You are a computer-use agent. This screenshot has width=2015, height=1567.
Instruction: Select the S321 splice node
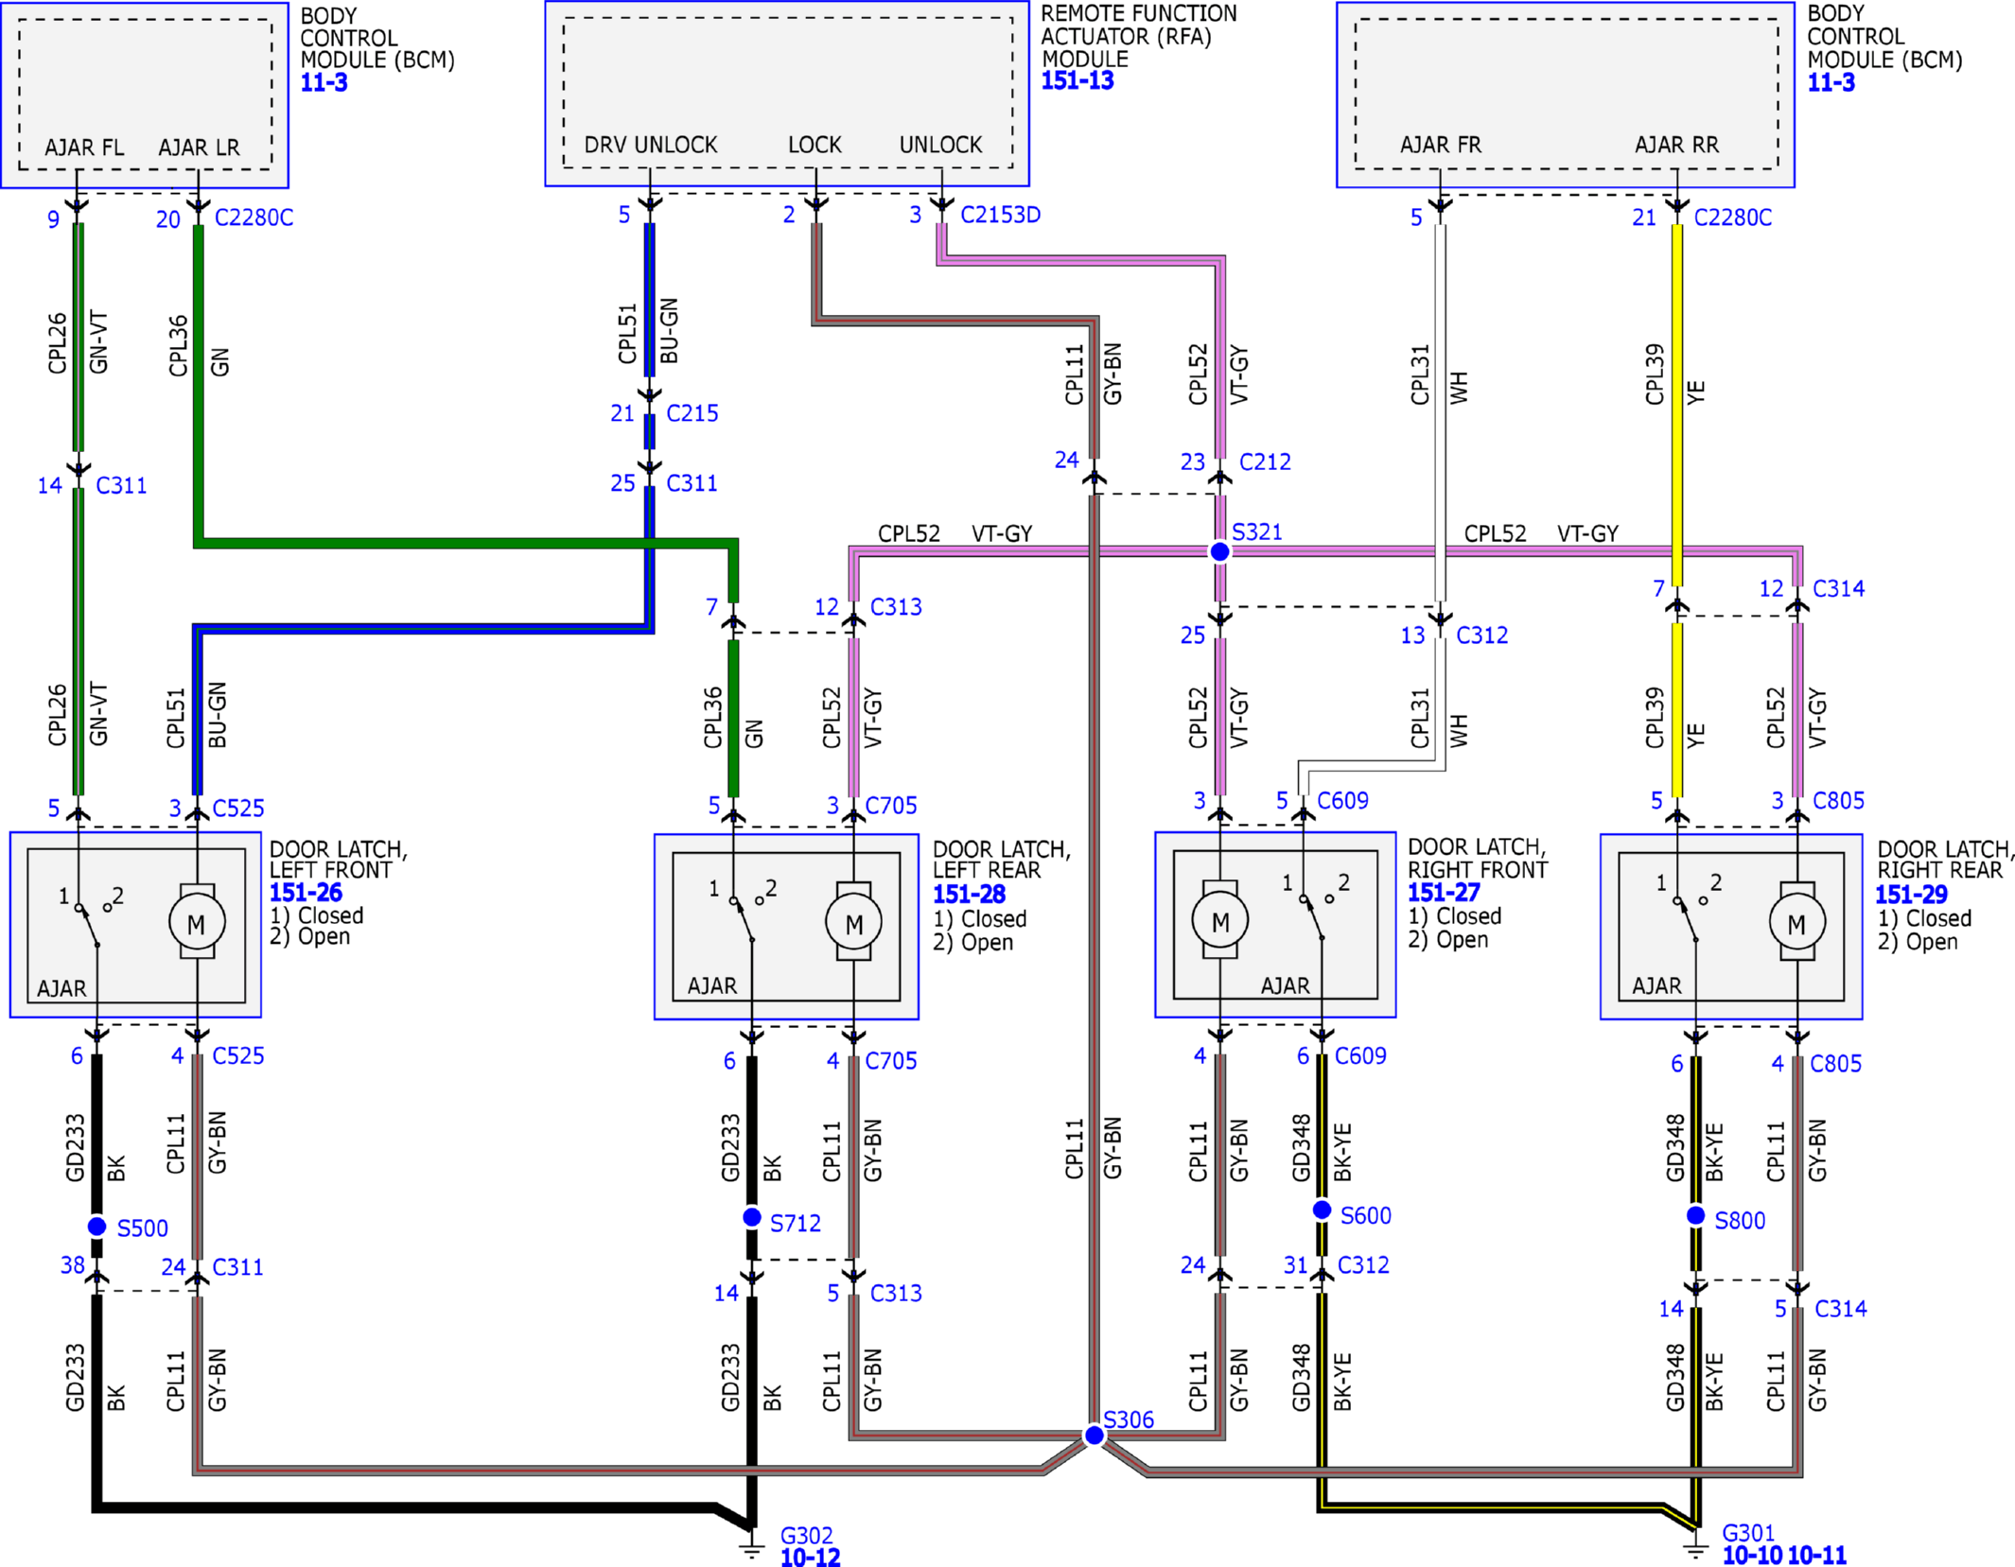click(1220, 551)
